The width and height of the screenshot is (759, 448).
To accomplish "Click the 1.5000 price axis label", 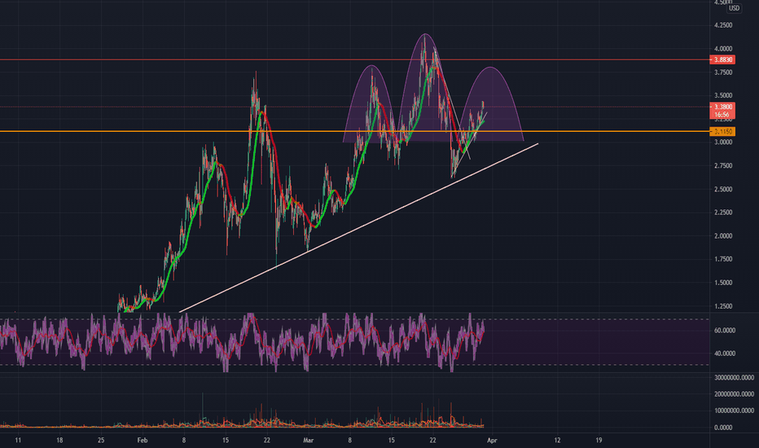I will click(x=722, y=283).
